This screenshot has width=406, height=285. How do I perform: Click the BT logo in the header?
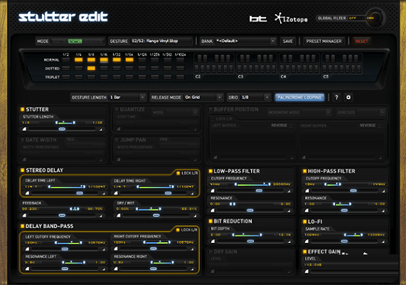pyautogui.click(x=258, y=19)
